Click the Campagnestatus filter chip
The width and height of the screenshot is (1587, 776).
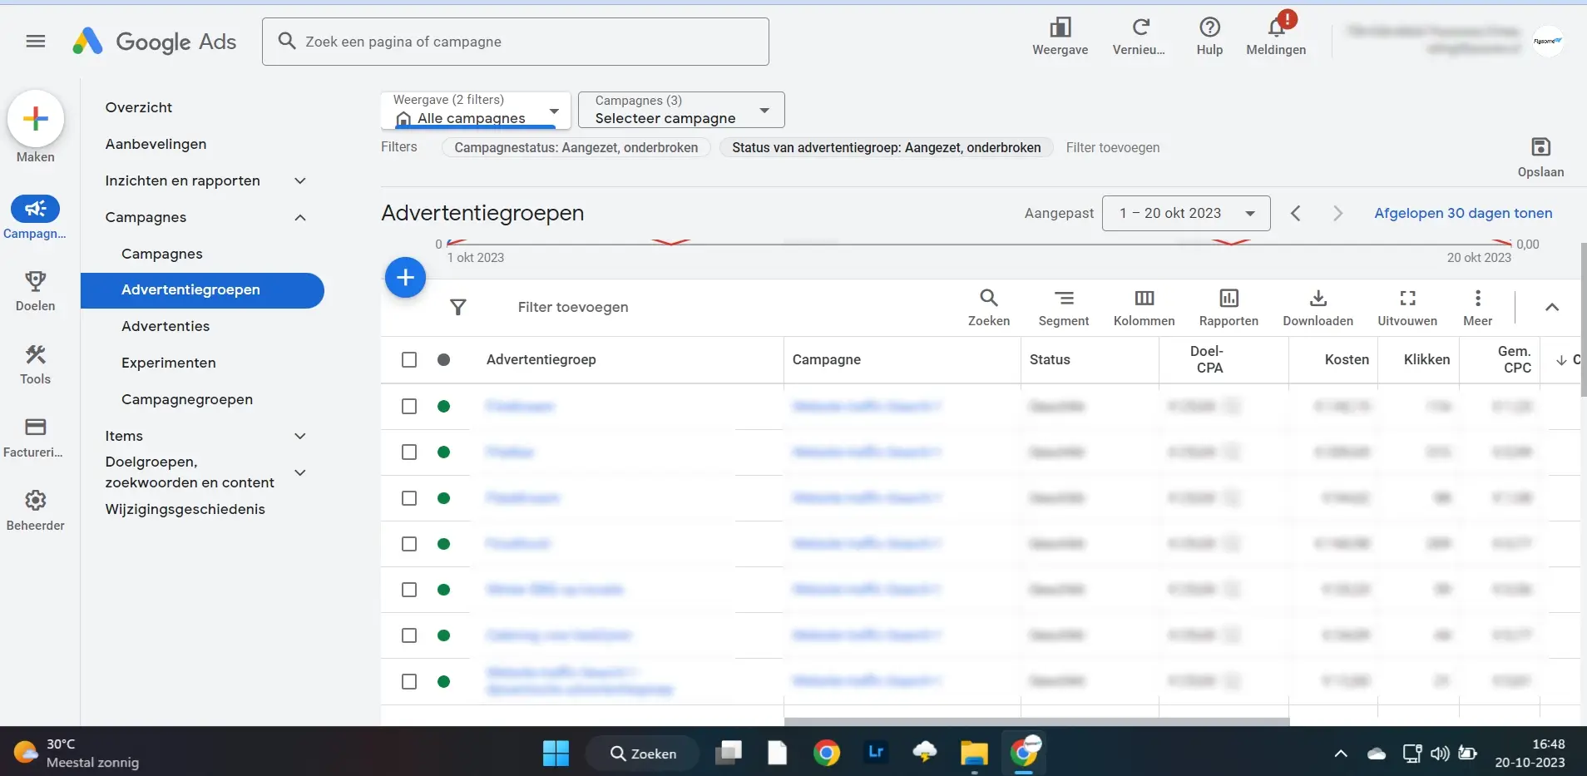(576, 147)
